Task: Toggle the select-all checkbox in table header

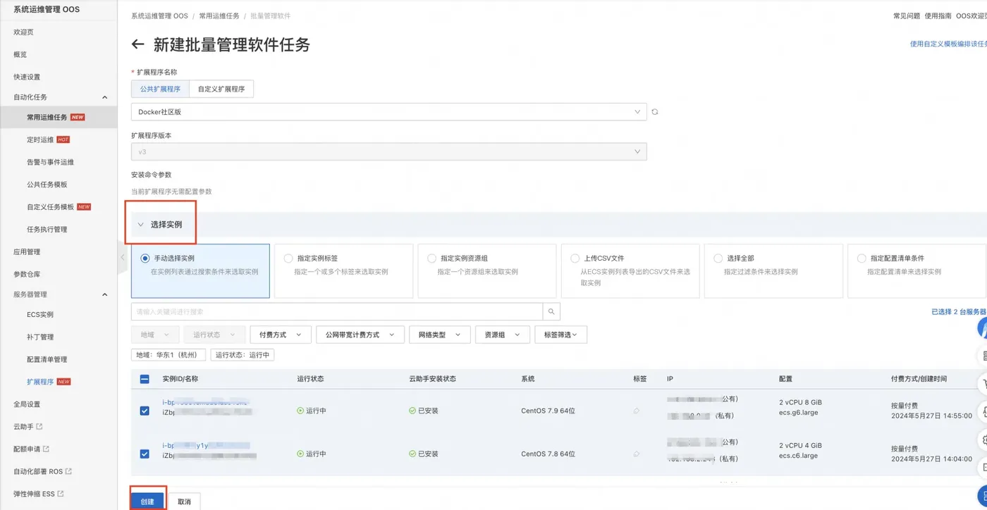Action: click(x=145, y=379)
